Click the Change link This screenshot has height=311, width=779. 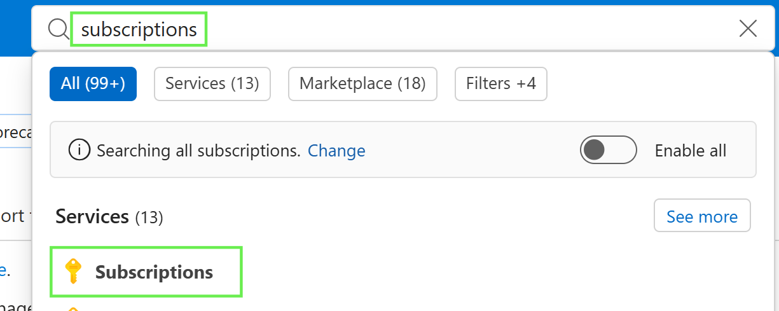point(336,151)
